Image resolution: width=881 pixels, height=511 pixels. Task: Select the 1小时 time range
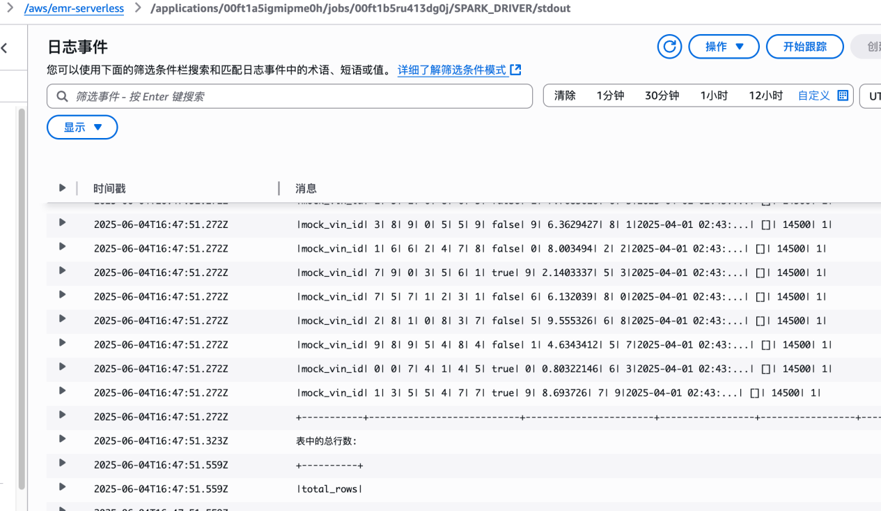pos(714,96)
